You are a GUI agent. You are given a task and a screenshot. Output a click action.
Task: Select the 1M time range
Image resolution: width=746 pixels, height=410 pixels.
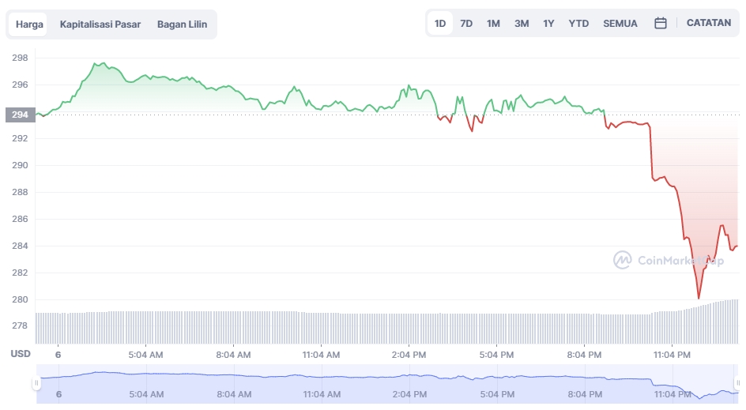point(493,24)
